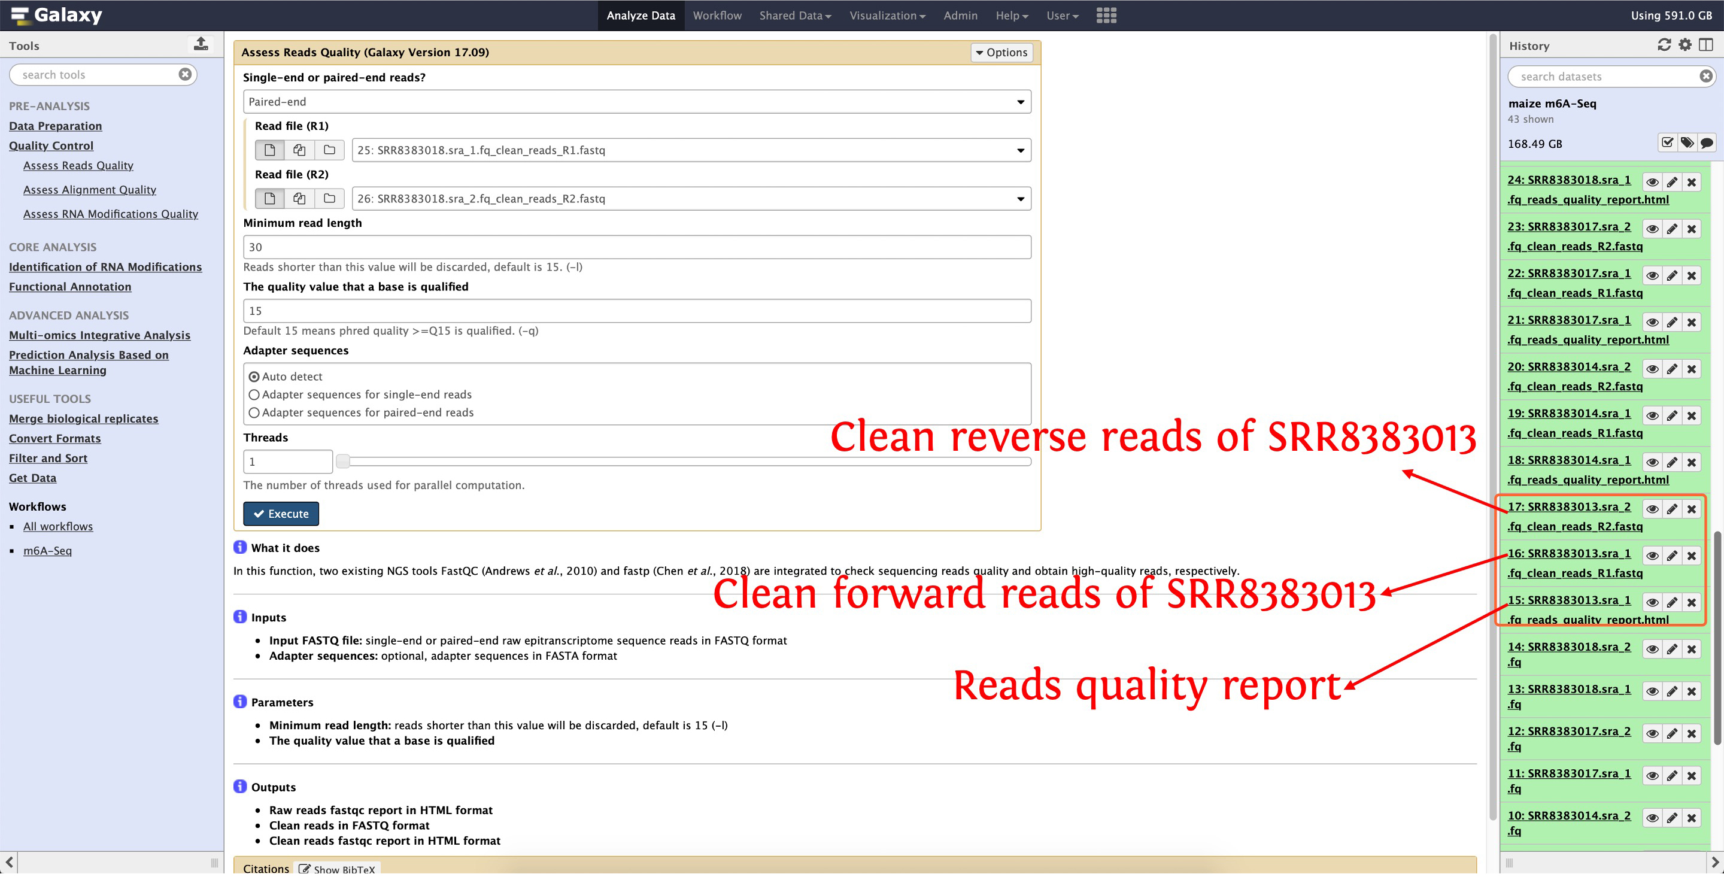Image resolution: width=1724 pixels, height=877 pixels.
Task: Delete dataset 22 with the X icon
Action: tap(1691, 276)
